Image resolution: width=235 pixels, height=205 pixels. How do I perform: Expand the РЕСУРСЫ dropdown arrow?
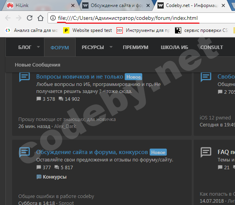[x=111, y=47]
